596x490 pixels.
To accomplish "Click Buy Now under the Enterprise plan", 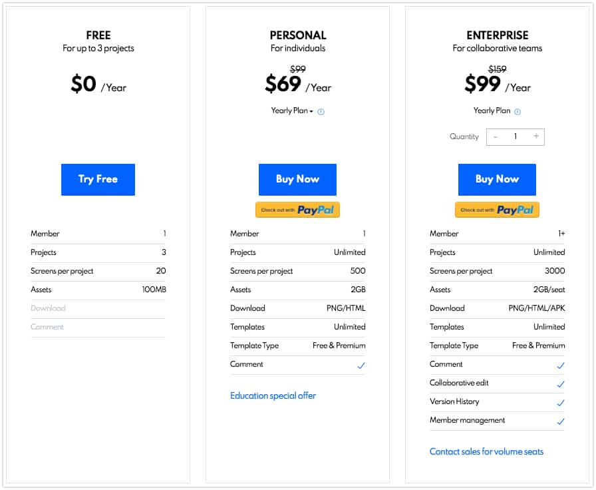I will pyautogui.click(x=497, y=180).
